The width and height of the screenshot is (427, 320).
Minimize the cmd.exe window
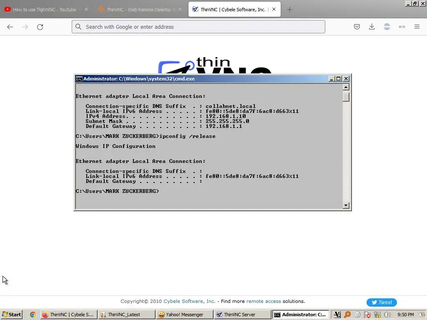(x=332, y=79)
